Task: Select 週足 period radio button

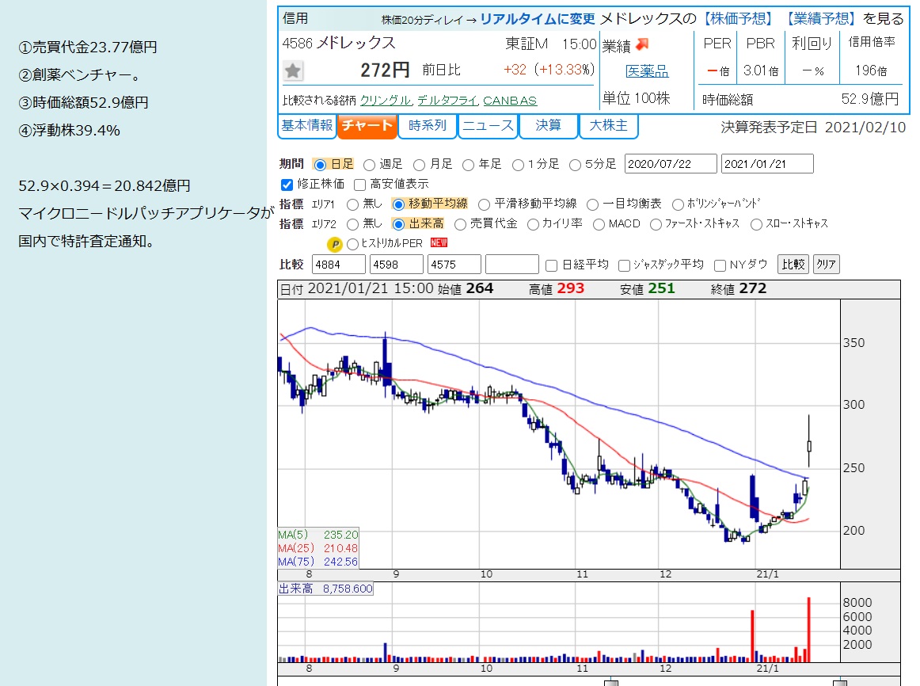Action: (x=369, y=165)
